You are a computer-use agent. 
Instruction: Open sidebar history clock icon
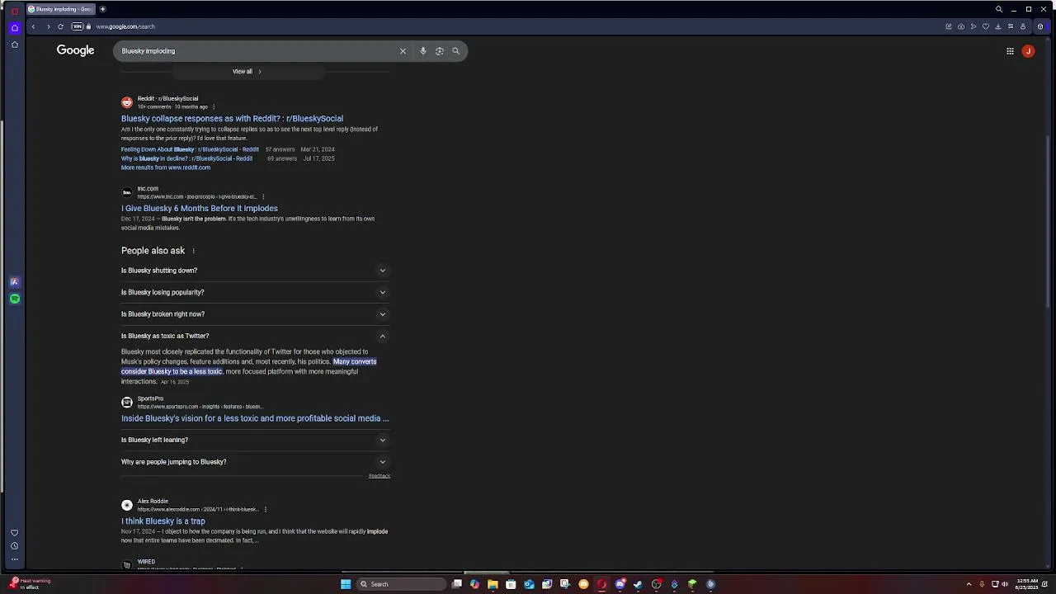[14, 546]
